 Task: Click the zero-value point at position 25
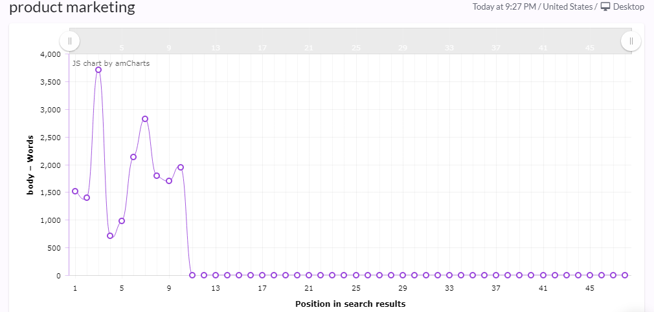click(x=355, y=275)
